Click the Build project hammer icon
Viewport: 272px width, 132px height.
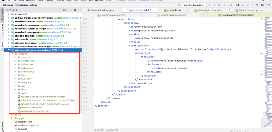(x=179, y=5)
